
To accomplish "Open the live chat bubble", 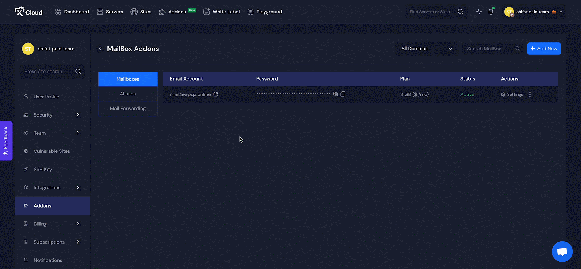I will click(x=562, y=251).
